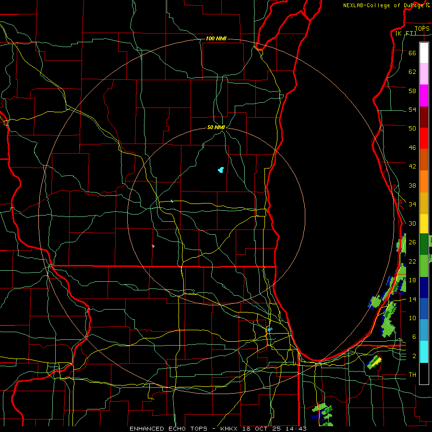
Task: Click the white swatch in the tops legend
Action: [424, 53]
